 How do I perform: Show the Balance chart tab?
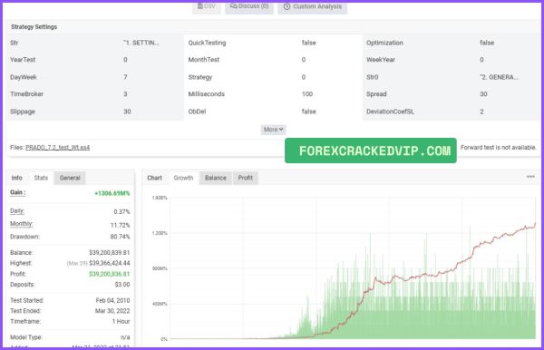pos(216,178)
